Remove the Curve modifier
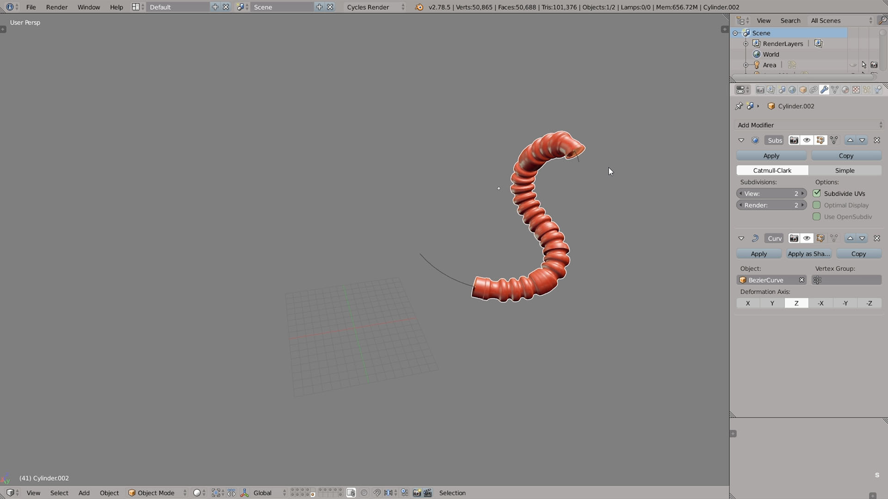 pyautogui.click(x=877, y=238)
